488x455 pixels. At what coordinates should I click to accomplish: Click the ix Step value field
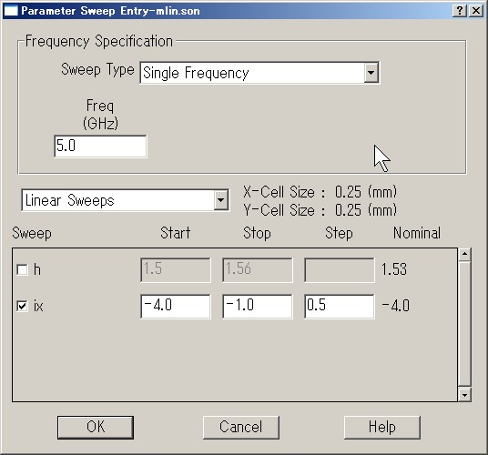340,307
